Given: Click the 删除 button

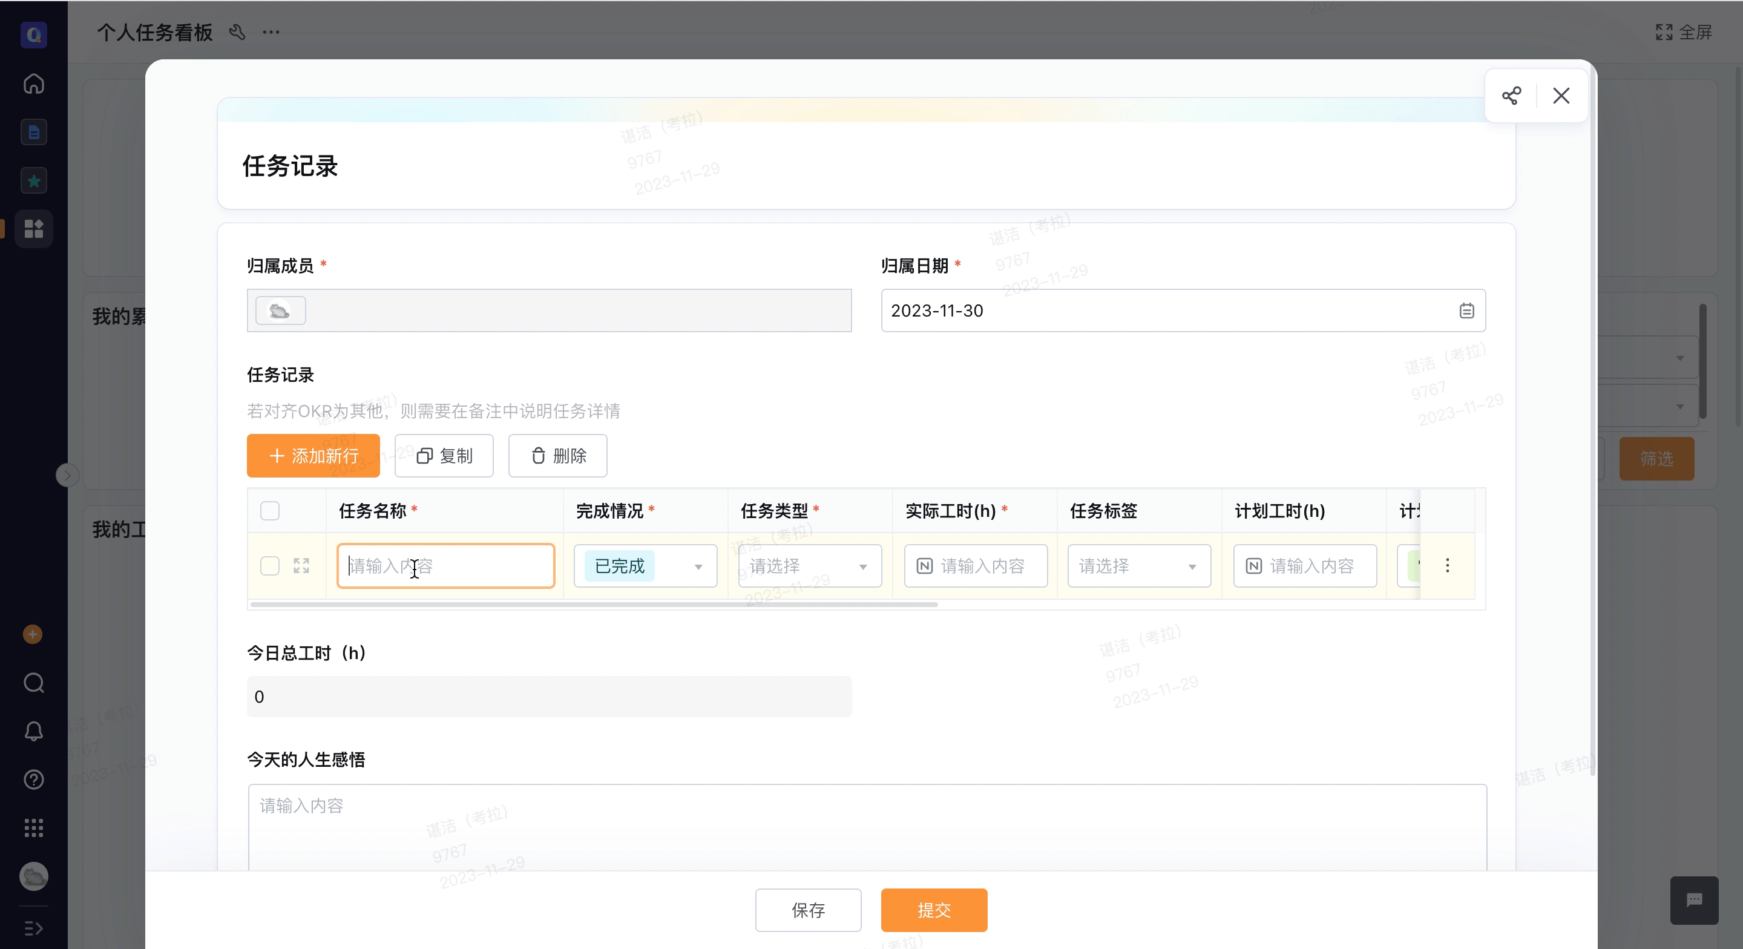Looking at the screenshot, I should pos(557,456).
